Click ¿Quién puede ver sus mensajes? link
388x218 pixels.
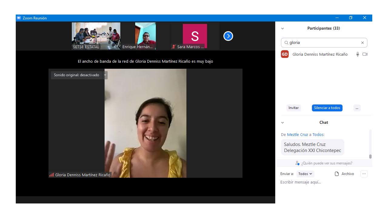coord(327,163)
